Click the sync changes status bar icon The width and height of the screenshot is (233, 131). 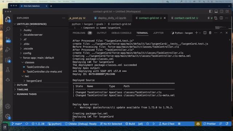27,124
